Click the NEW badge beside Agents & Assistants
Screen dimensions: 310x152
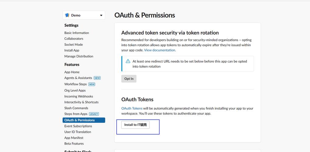(x=97, y=78)
